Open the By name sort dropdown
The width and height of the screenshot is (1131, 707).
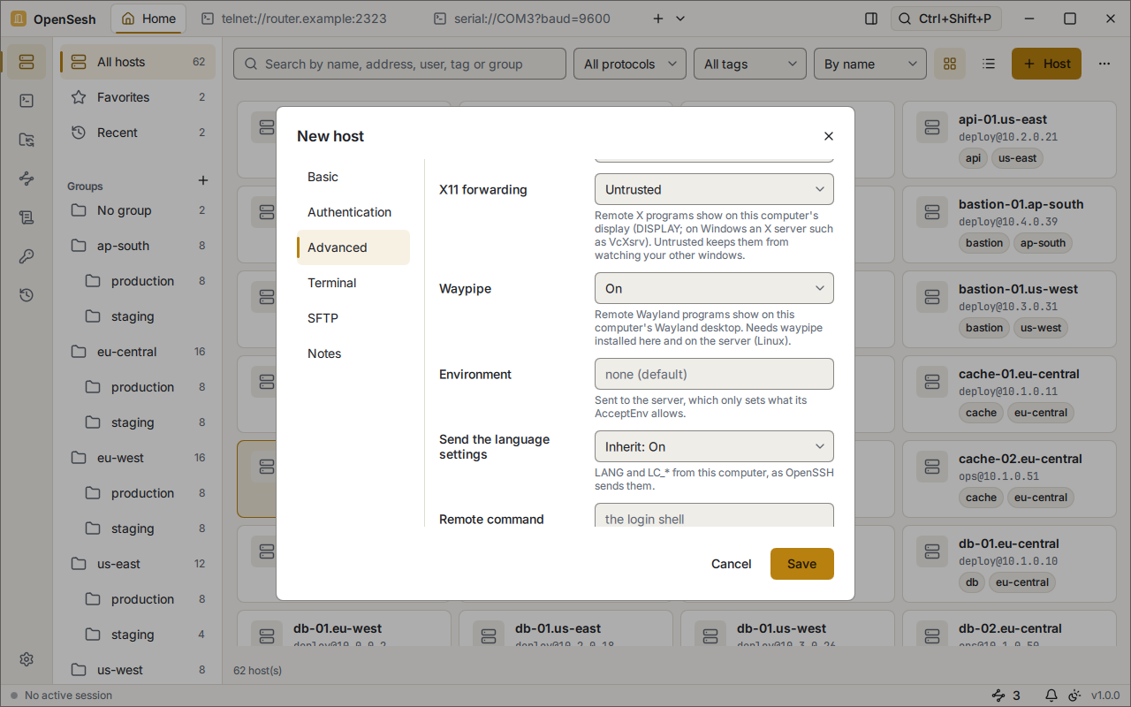tap(870, 64)
